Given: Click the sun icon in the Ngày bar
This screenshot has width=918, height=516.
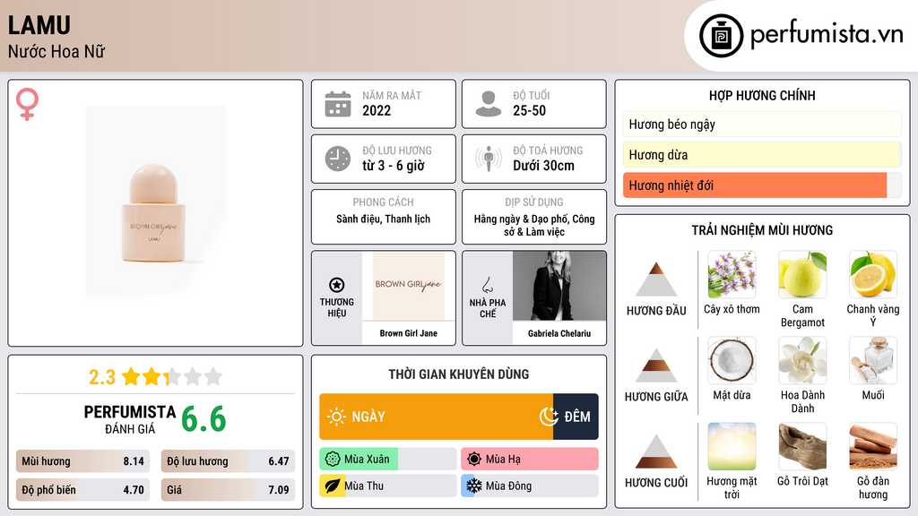Looking at the screenshot, I should (337, 417).
